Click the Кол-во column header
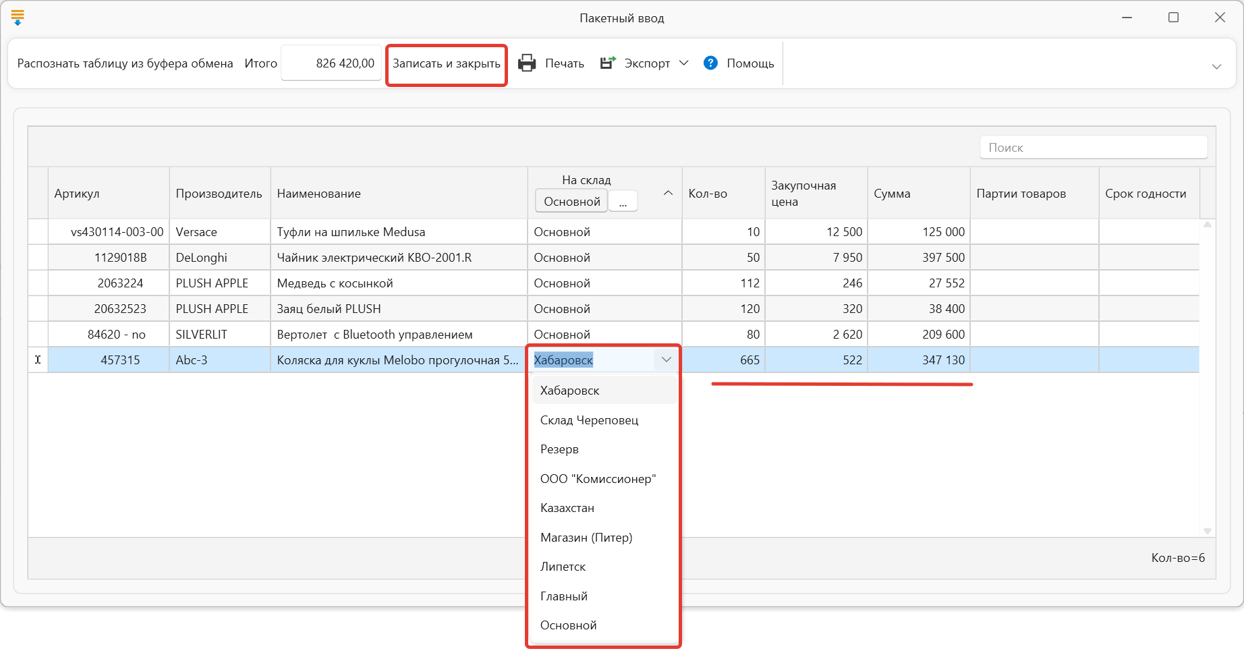 tap(723, 193)
